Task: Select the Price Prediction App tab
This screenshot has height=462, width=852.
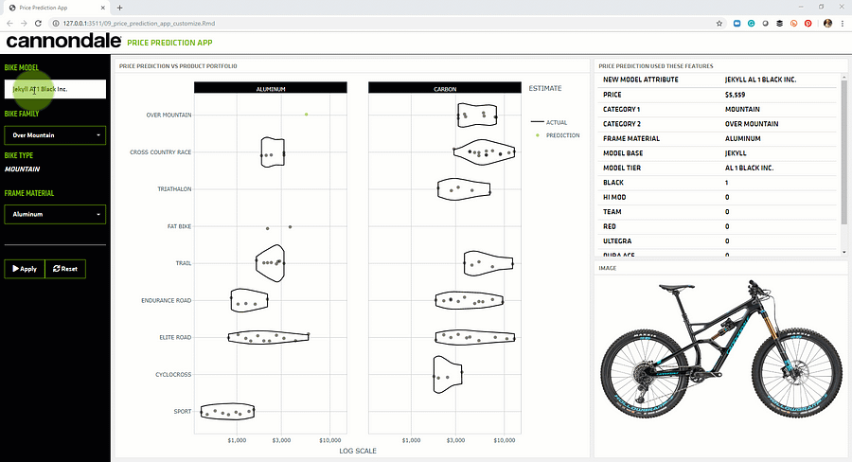Action: point(56,8)
